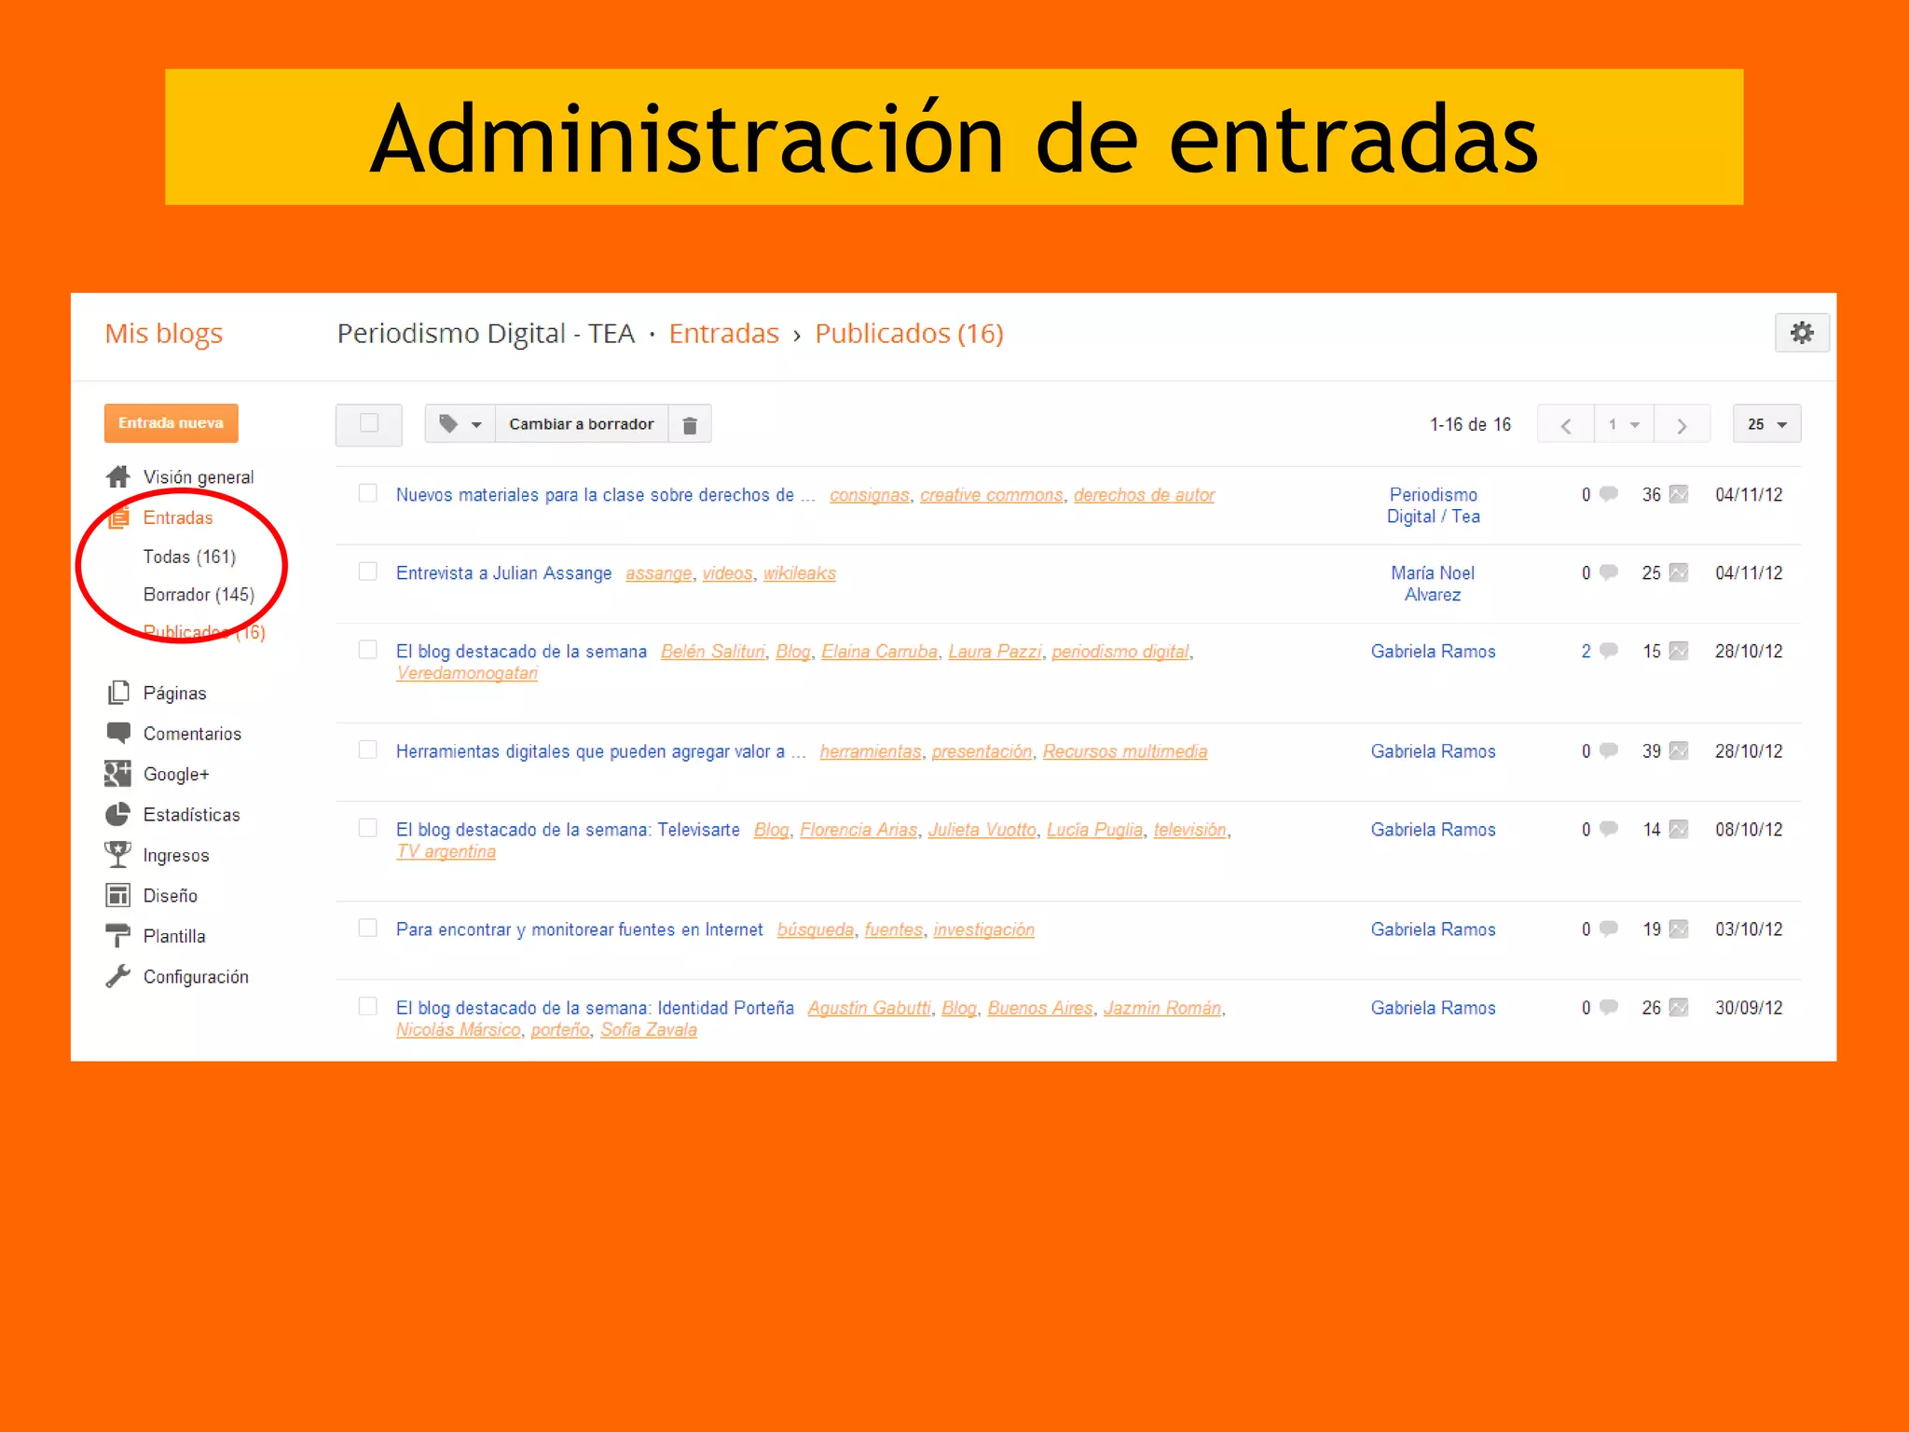
Task: Check the Televisarte post checkbox
Action: (368, 828)
